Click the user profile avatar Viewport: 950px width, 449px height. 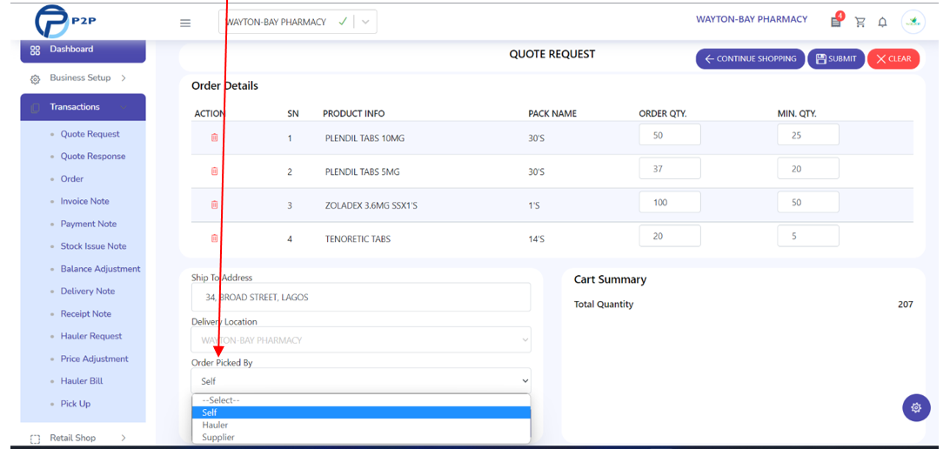pyautogui.click(x=913, y=23)
